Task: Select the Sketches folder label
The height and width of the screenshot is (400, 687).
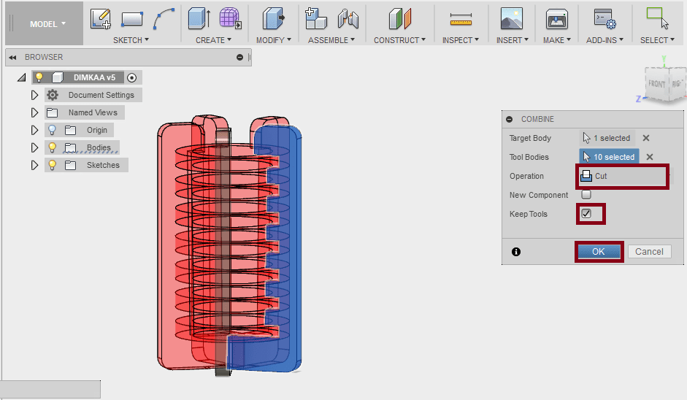Action: [x=103, y=165]
